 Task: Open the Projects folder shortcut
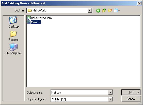pos(13,36)
